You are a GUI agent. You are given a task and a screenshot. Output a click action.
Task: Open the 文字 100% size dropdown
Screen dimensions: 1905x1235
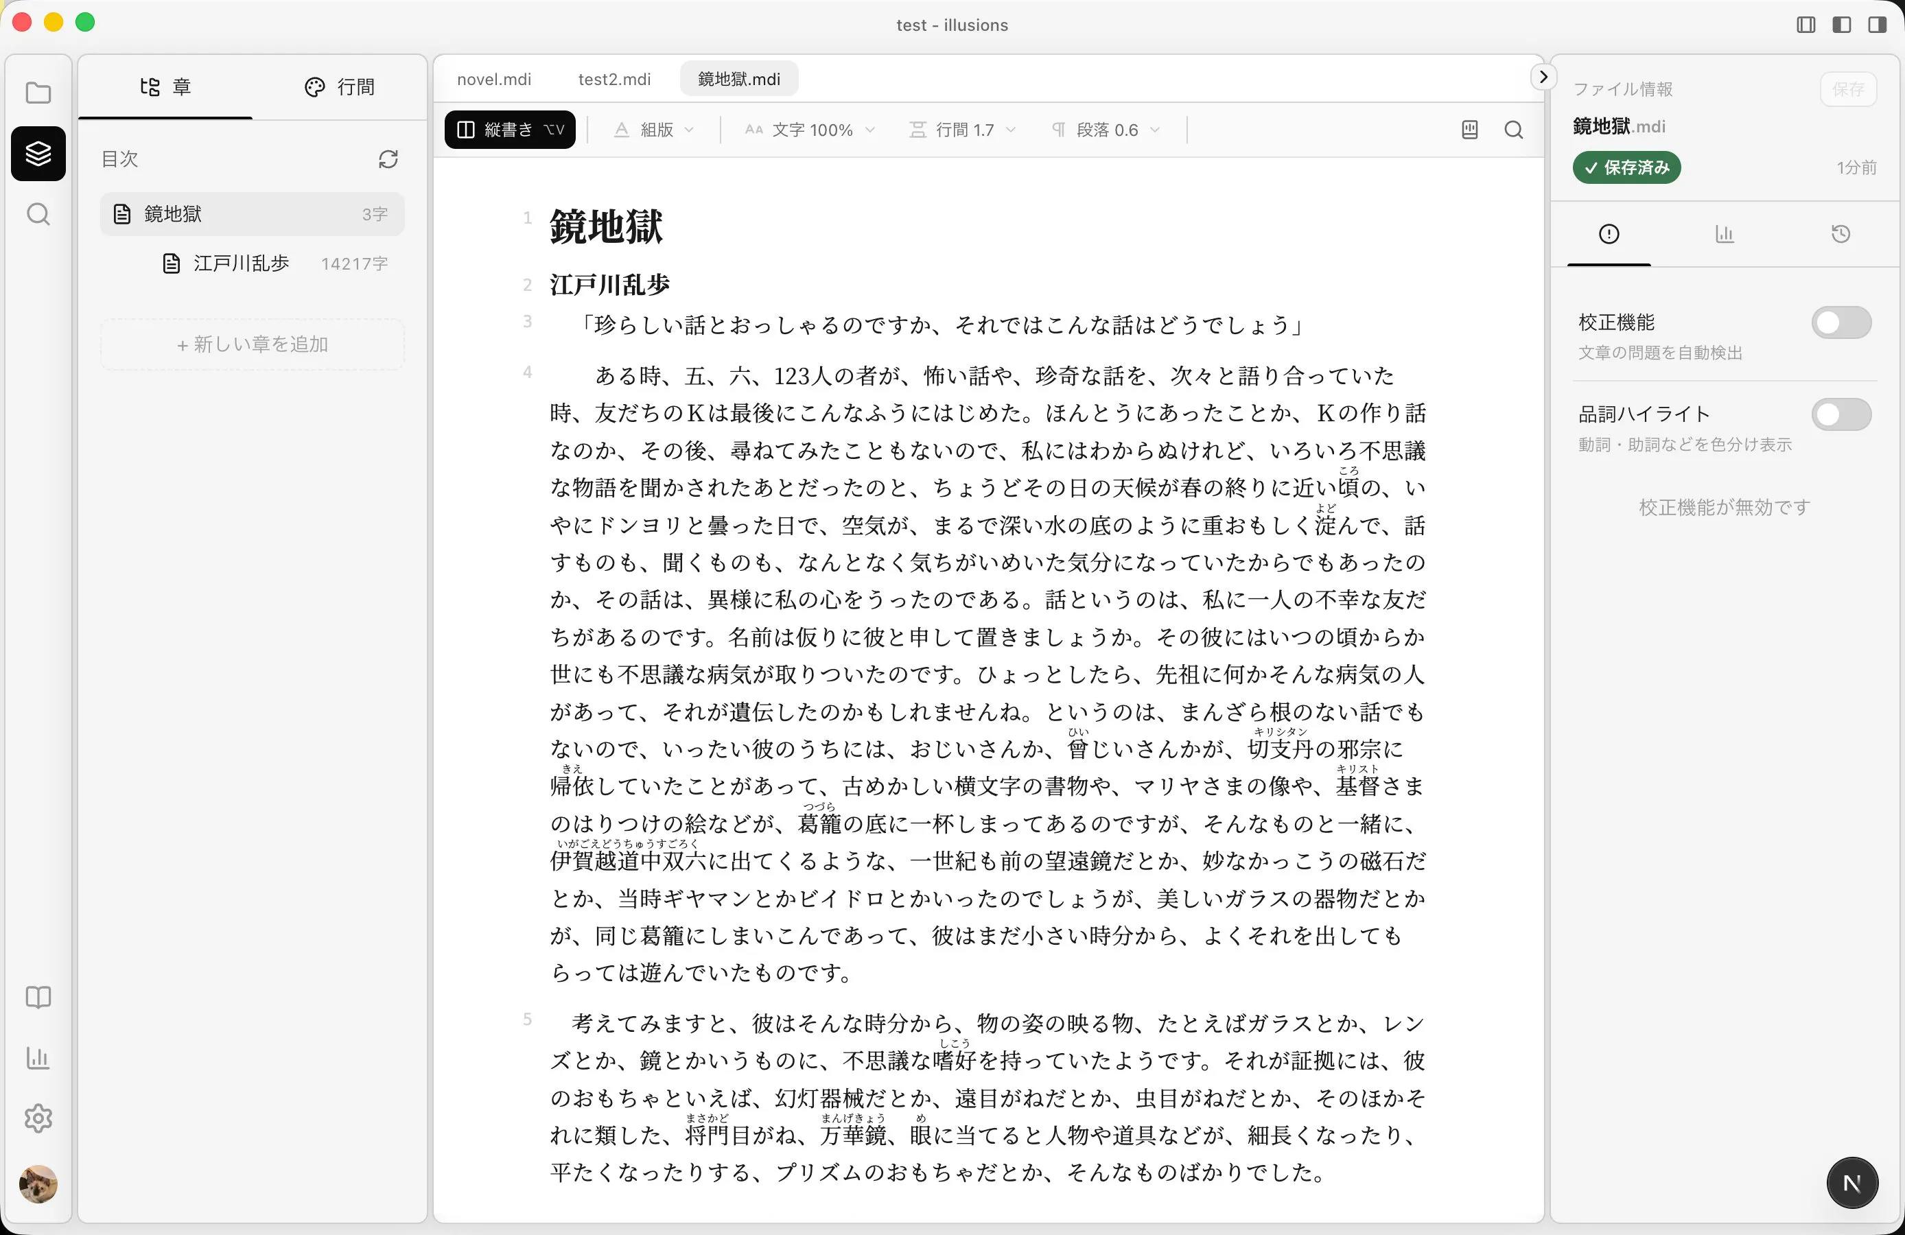click(x=810, y=130)
